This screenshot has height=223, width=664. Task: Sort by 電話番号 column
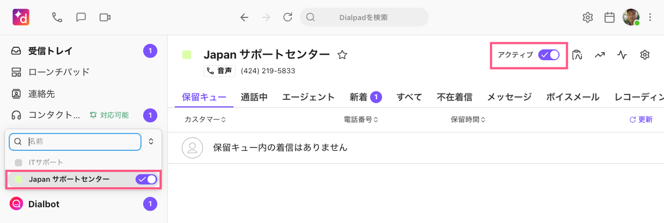[x=361, y=119]
